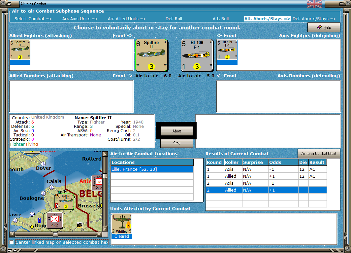Click the Help book icon
351x253 pixels.
click(319, 27)
